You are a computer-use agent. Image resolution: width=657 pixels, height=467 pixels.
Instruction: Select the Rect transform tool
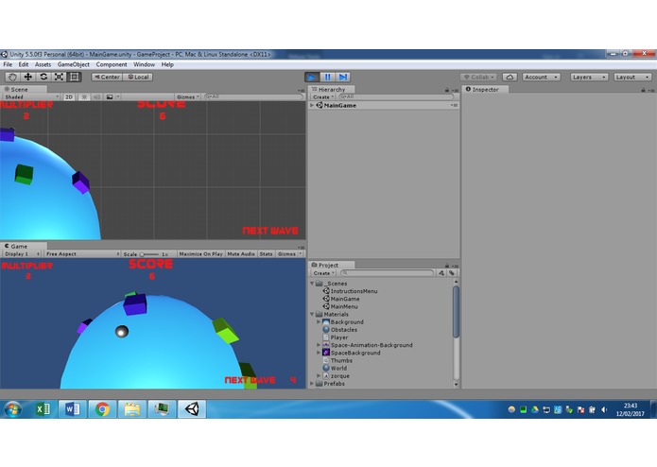[x=74, y=78]
